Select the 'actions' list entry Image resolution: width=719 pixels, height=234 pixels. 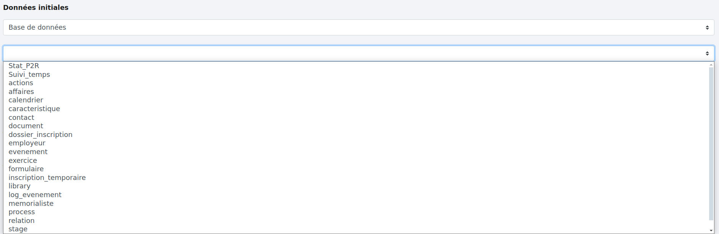21,83
